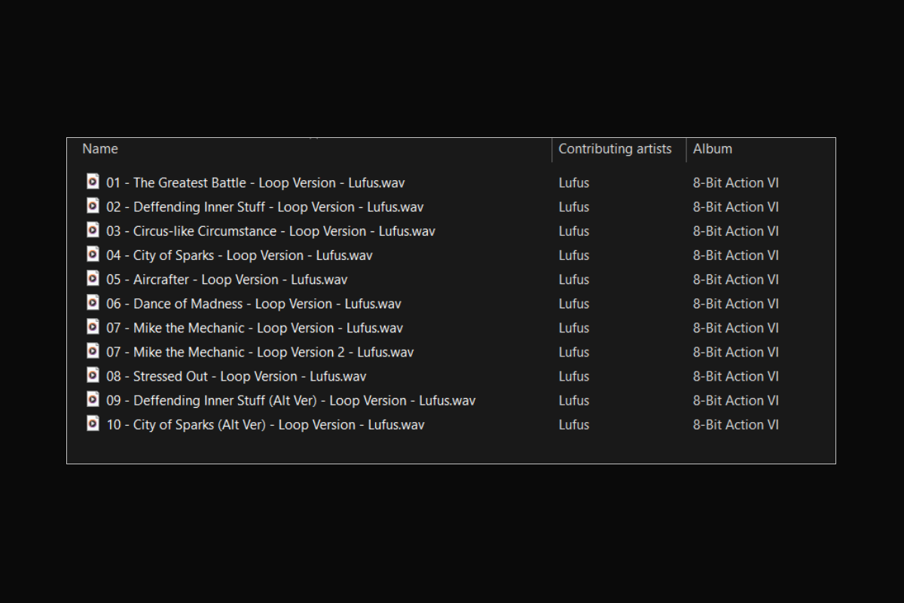904x603 pixels.
Task: Sort files by the Name column header
Action: point(100,149)
